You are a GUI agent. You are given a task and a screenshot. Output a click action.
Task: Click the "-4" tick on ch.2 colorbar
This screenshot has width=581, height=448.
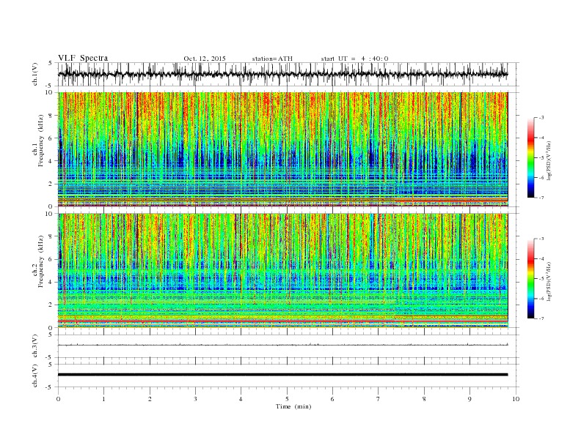tap(541, 258)
